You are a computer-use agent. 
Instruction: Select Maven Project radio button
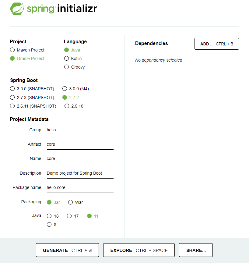click(x=12, y=50)
